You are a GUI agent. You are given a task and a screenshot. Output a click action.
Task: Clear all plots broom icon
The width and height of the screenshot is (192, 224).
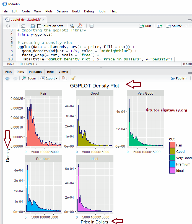click(x=73, y=78)
